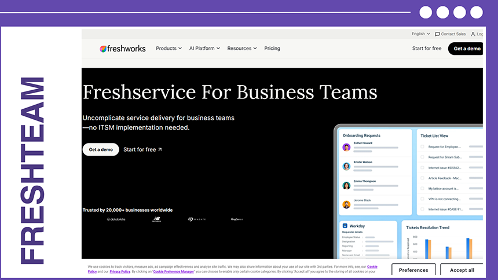Open the English language dropdown
Screen dimensions: 498x280
point(421,34)
